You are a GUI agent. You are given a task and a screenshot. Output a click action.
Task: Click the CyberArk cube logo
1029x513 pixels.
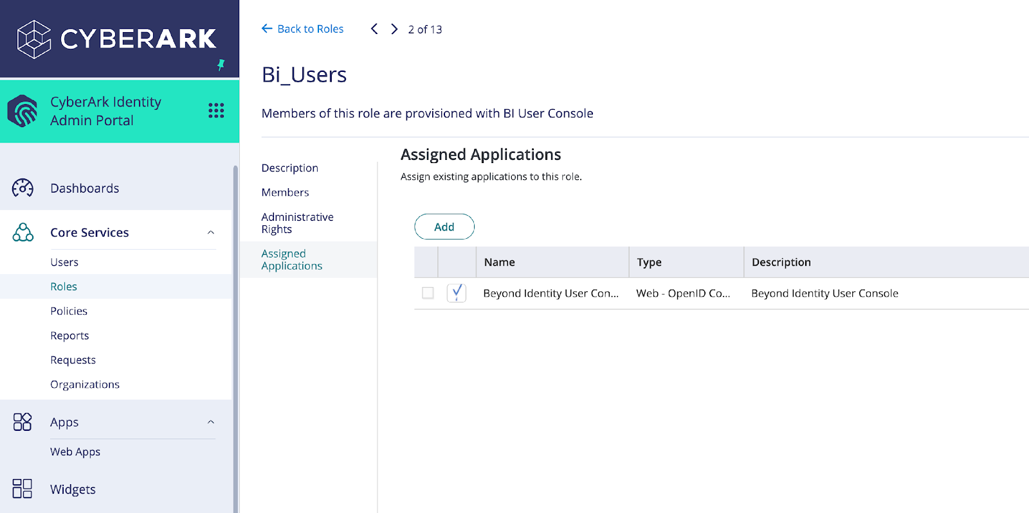tap(34, 39)
